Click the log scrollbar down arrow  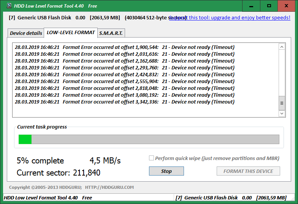(x=282, y=113)
